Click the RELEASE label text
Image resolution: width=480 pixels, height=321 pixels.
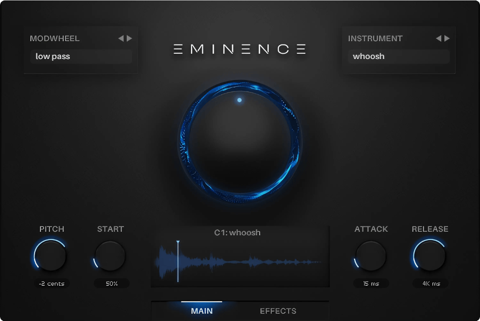(430, 229)
